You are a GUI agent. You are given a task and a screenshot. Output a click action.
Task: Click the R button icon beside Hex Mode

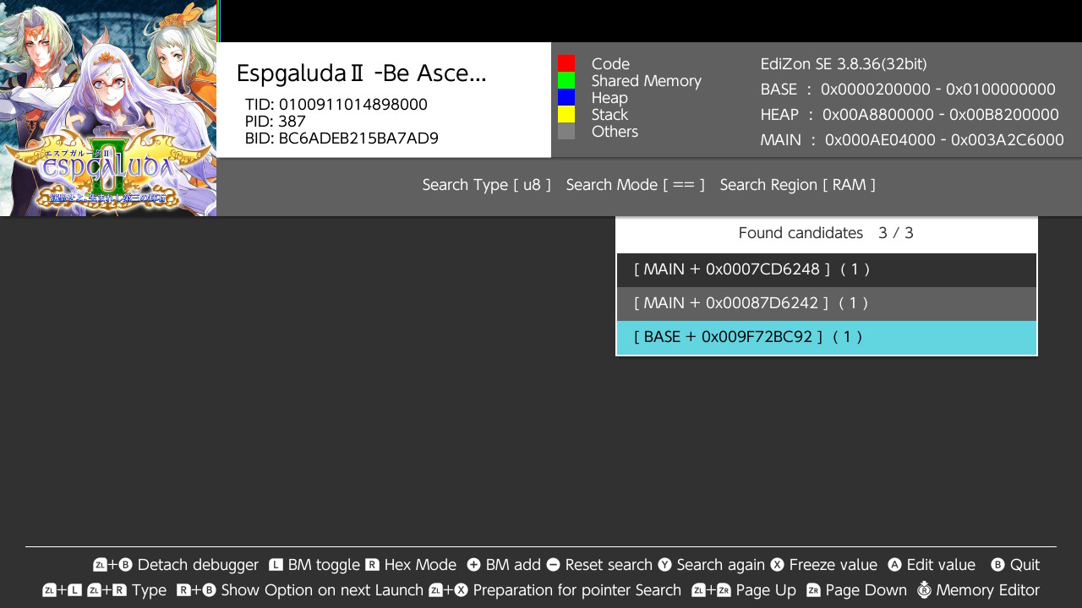pos(372,565)
